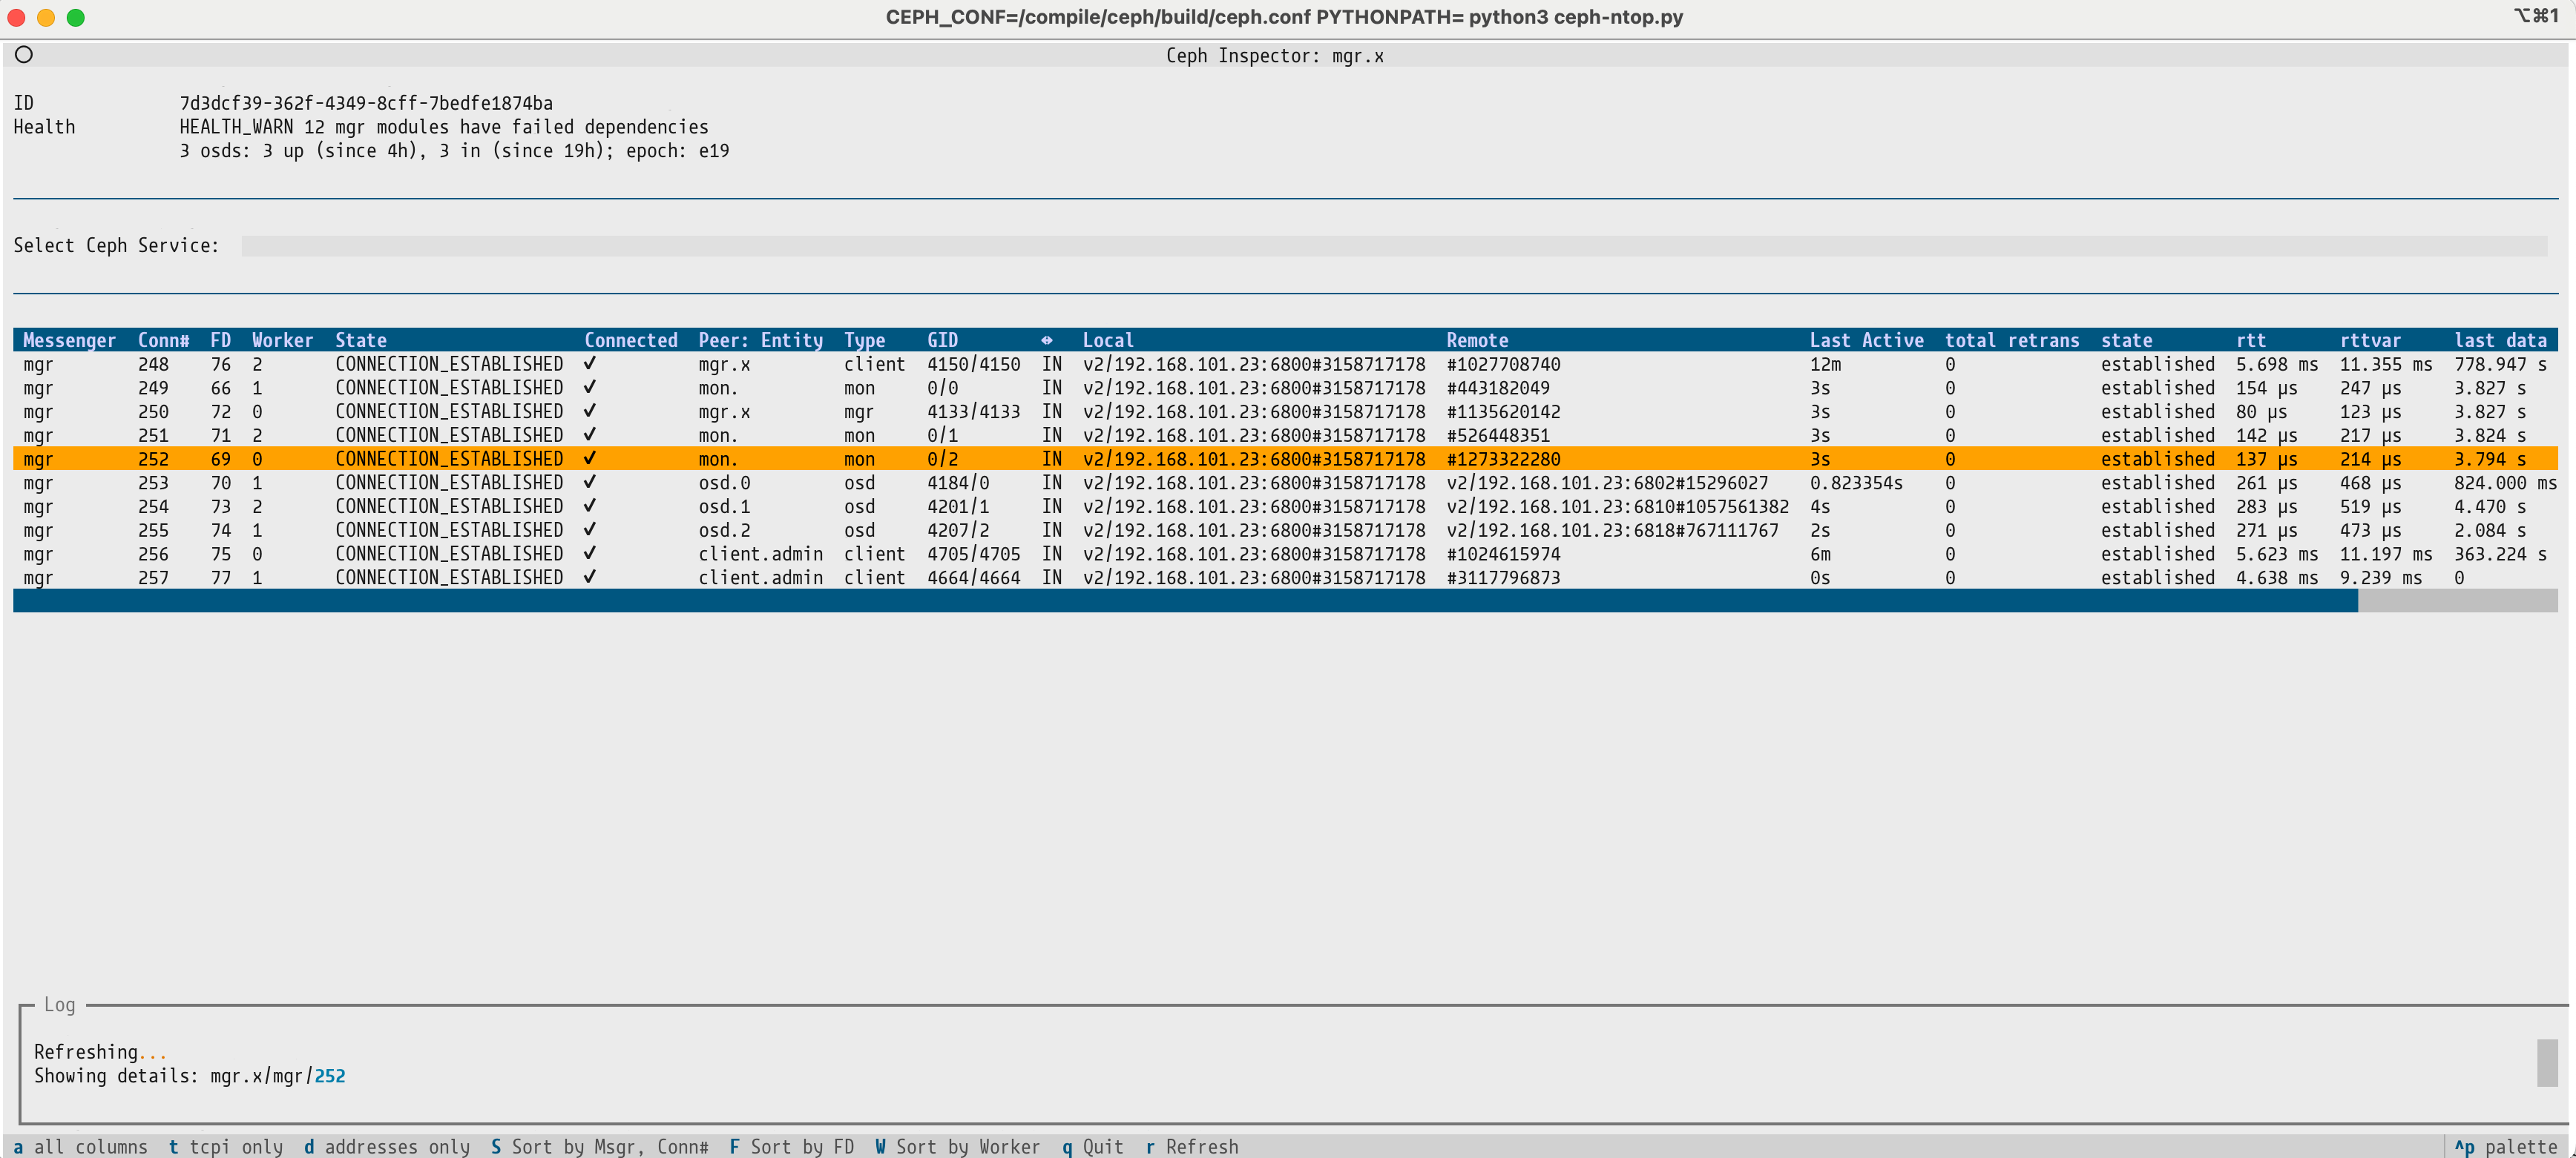Click the 'a all columns' footer shortcut
Viewport: 2576px width, 1158px height.
[81, 1146]
